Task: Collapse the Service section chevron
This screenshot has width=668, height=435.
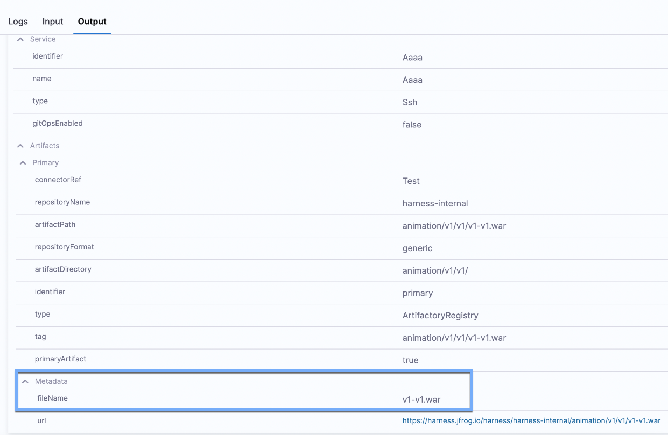Action: click(20, 39)
